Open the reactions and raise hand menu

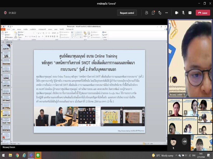coord(160,13)
